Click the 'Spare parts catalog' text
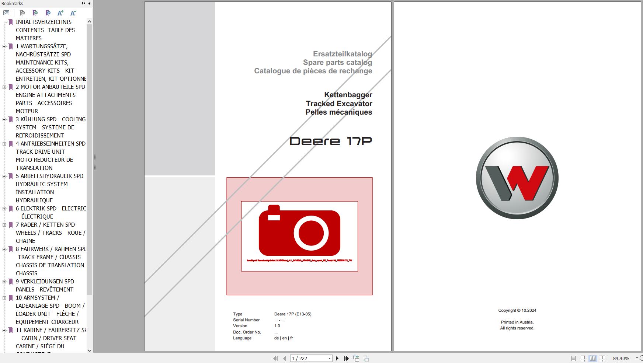 [x=338, y=62]
